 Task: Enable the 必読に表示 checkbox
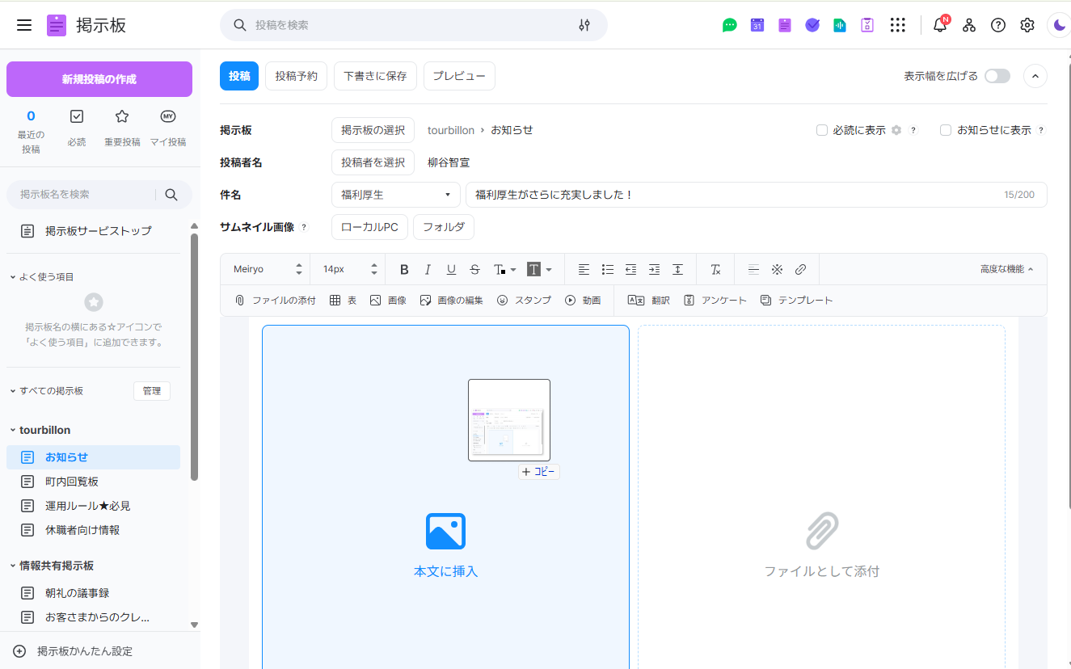(822, 130)
